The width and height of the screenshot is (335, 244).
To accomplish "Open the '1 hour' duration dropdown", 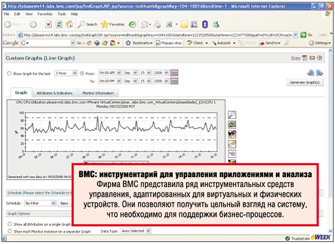I will pyautogui.click(x=66, y=73).
